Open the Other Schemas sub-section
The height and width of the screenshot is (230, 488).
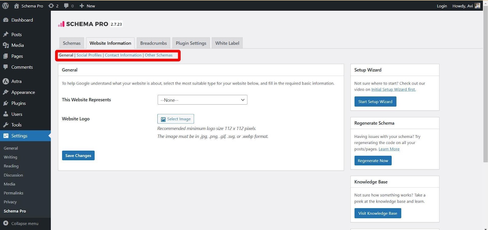click(159, 55)
